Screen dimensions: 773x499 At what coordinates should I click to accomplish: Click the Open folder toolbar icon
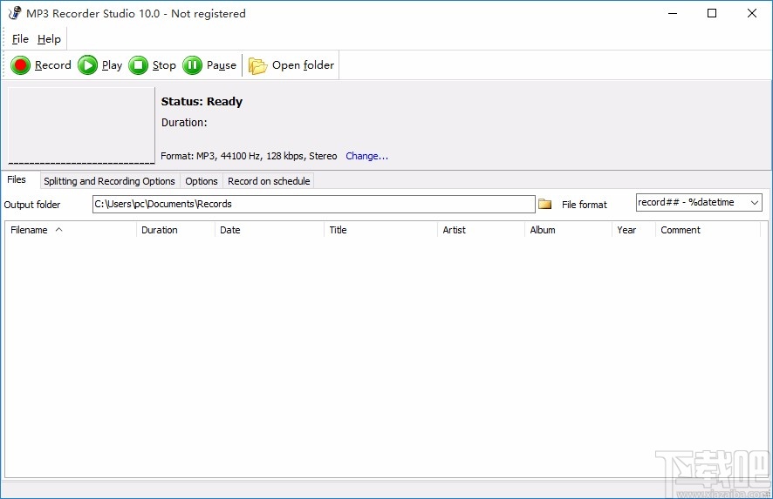[257, 65]
